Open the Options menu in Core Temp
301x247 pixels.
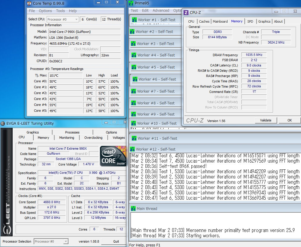point(45,11)
